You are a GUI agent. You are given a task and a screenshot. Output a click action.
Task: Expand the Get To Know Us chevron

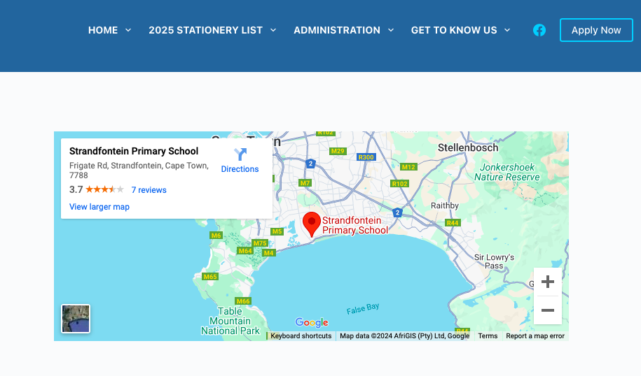pyautogui.click(x=507, y=30)
